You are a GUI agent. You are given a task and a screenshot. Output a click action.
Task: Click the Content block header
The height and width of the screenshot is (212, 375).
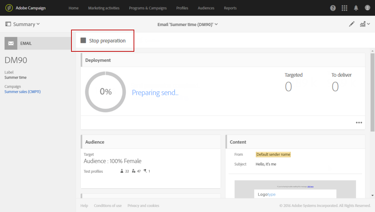(295, 142)
